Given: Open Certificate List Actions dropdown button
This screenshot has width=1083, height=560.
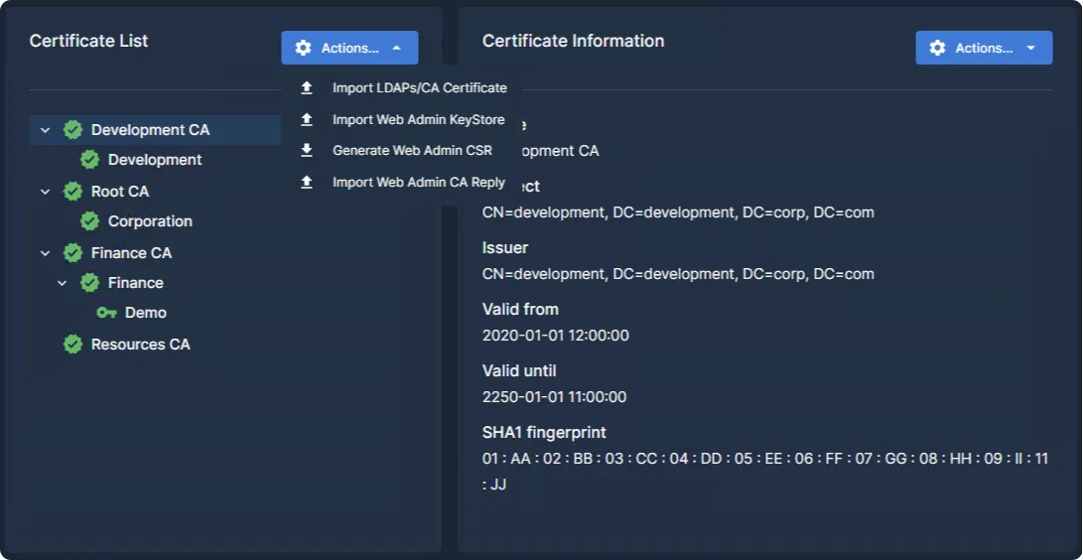Looking at the screenshot, I should click(349, 48).
